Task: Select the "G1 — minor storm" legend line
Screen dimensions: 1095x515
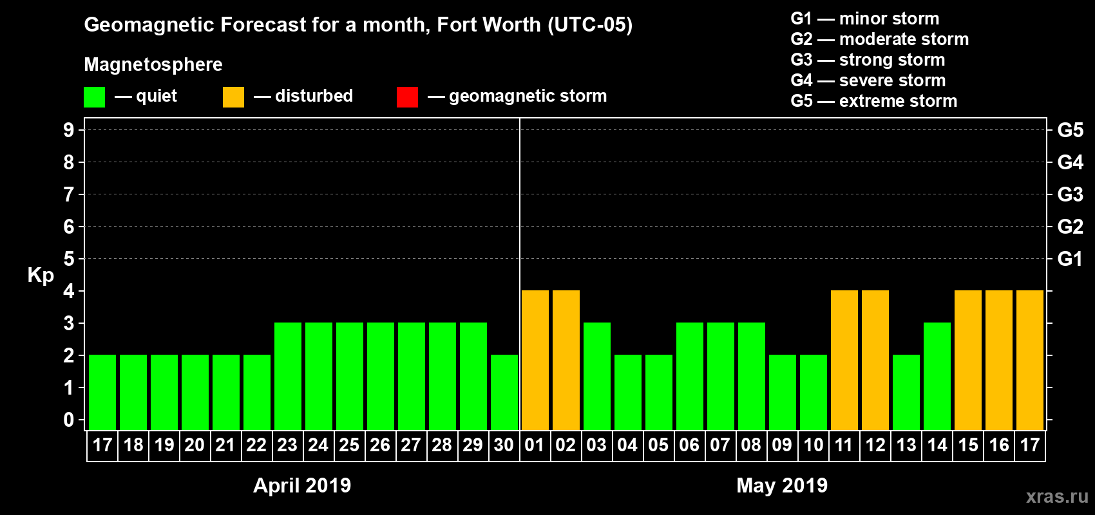Action: [x=865, y=19]
